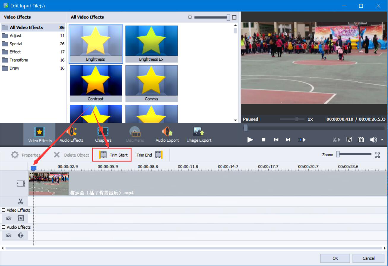Image resolution: width=388 pixels, height=266 pixels.
Task: Stop the preview playback
Action: (264, 140)
